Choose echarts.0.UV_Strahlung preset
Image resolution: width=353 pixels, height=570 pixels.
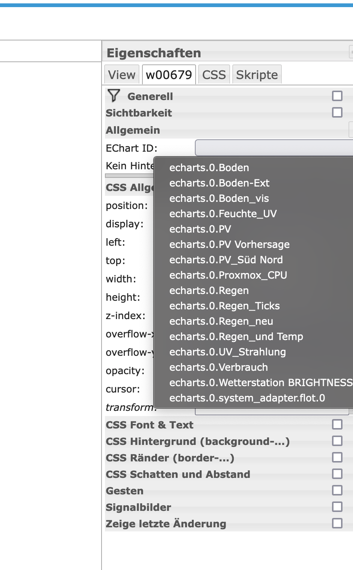click(227, 352)
